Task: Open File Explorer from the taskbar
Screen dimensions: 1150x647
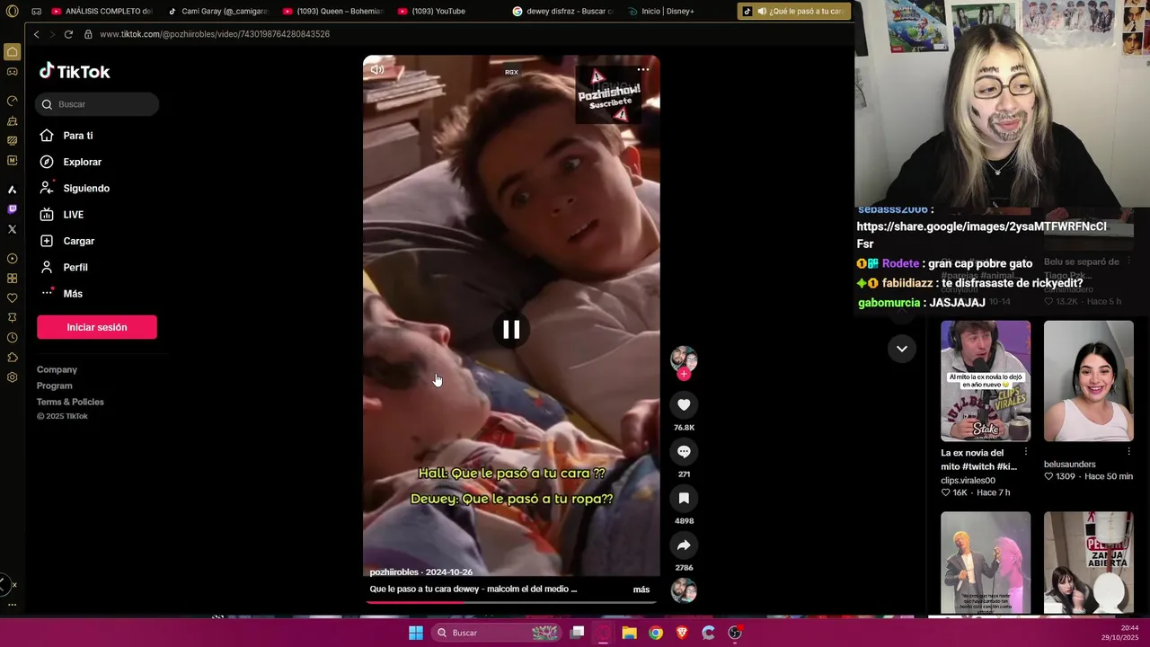Action: (630, 633)
